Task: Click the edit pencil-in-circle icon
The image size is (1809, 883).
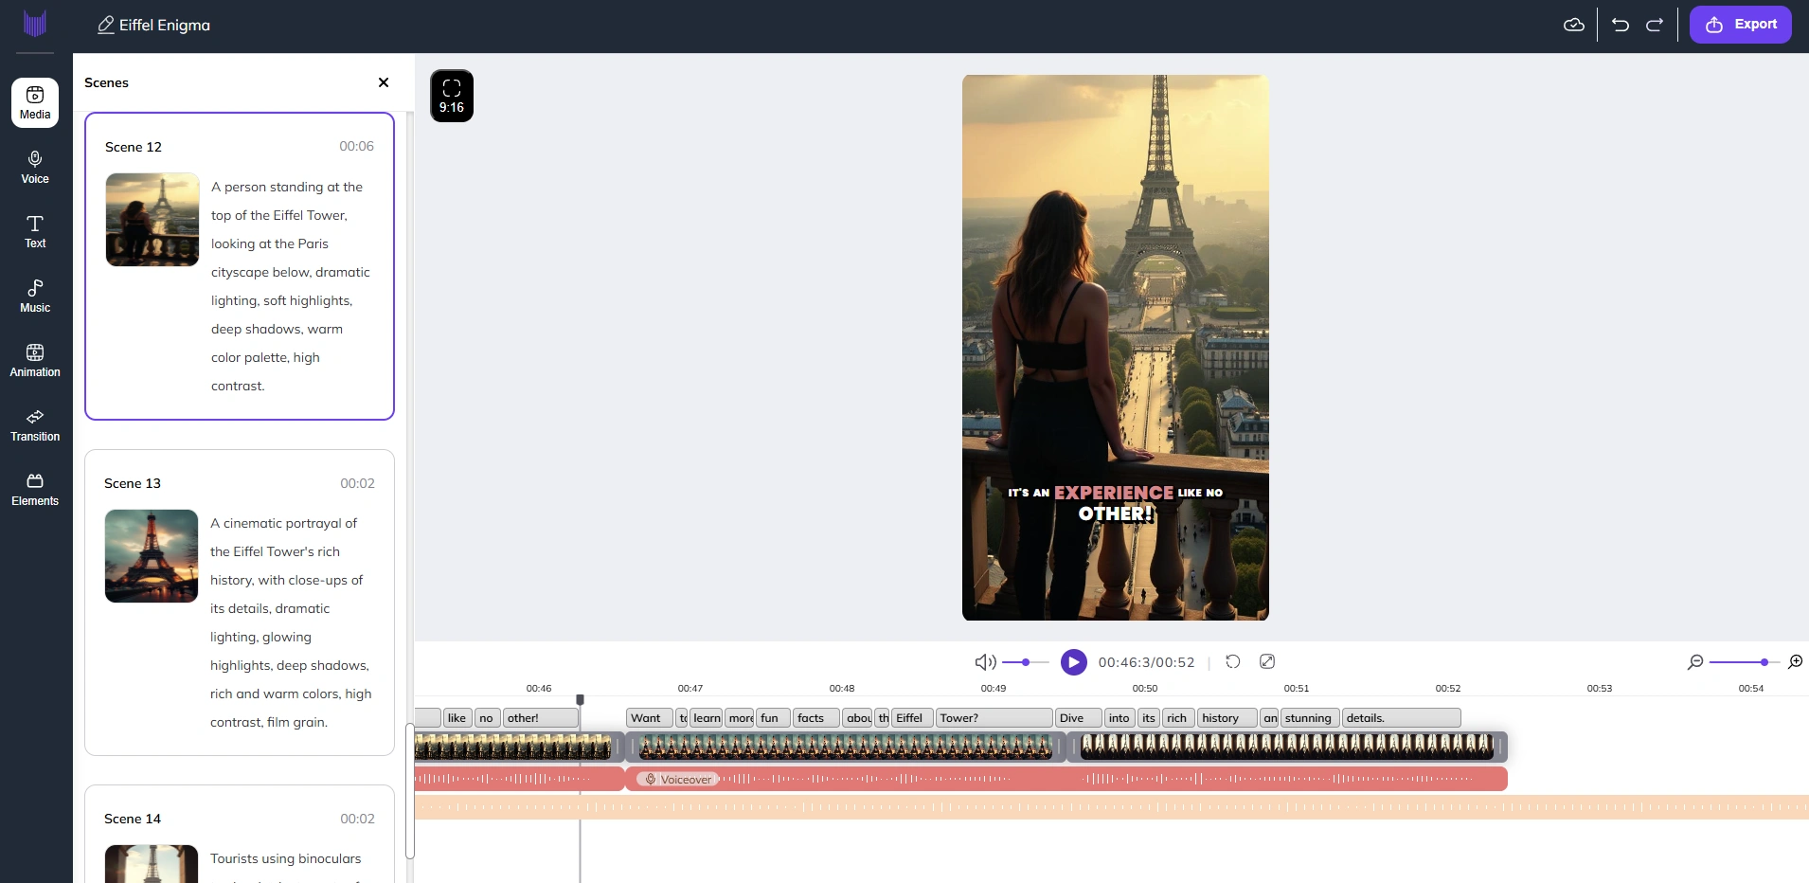Action: (x=1267, y=661)
